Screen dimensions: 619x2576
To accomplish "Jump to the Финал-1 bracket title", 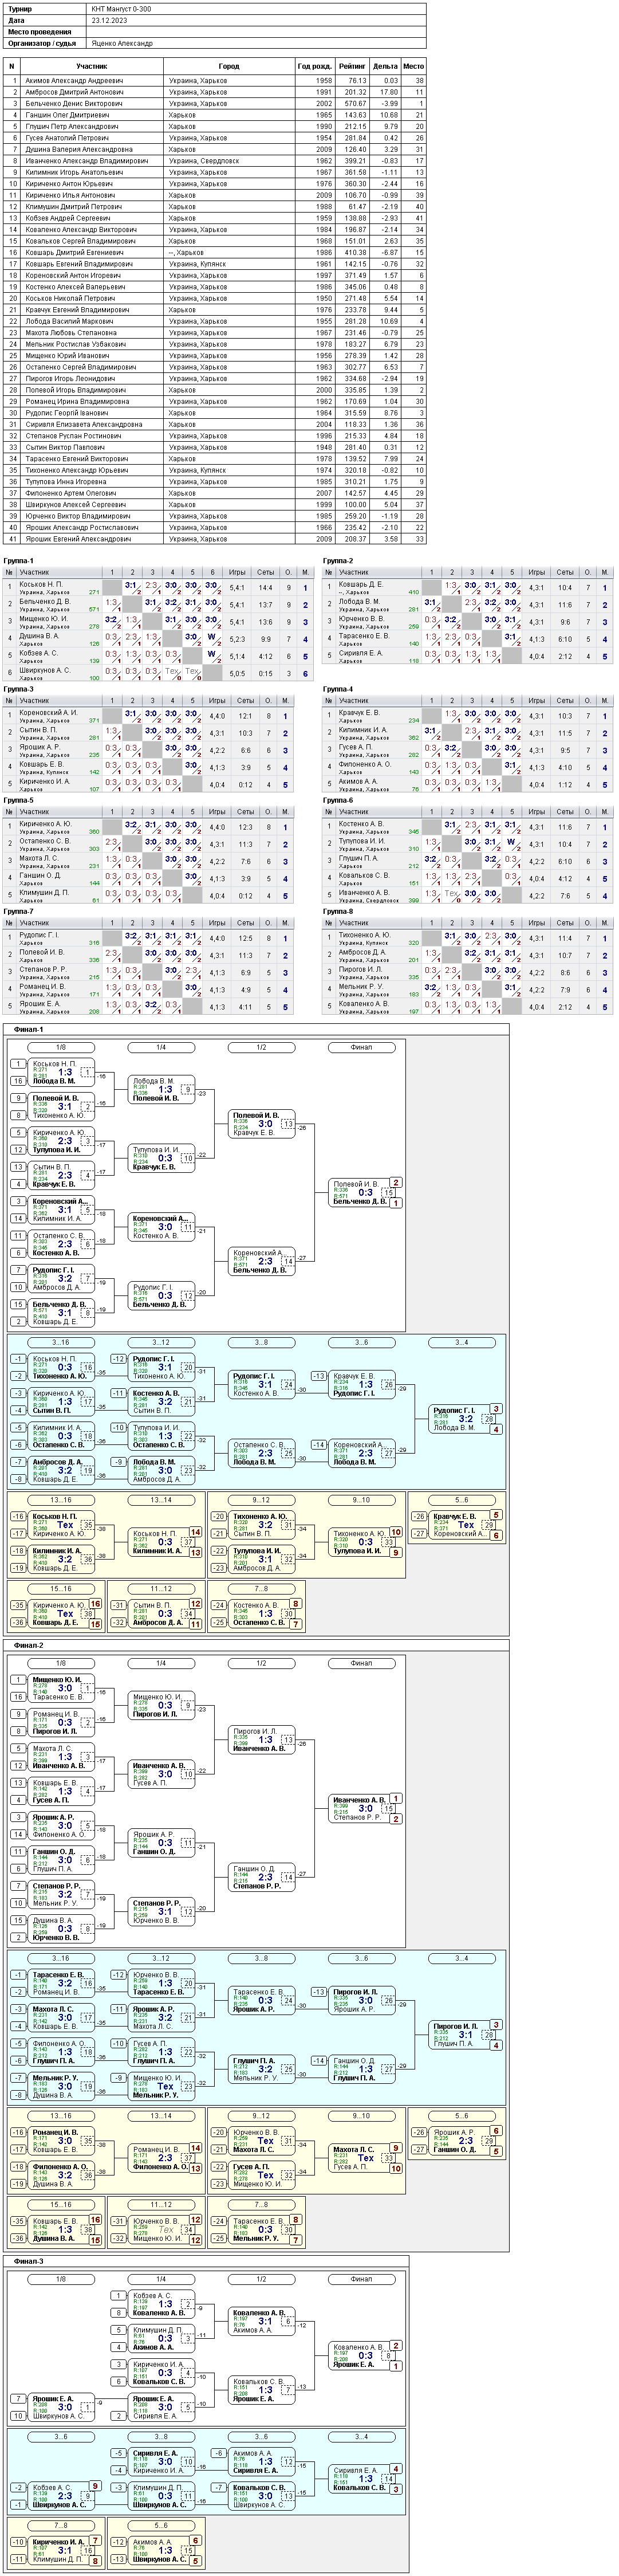I will 29,1029.
